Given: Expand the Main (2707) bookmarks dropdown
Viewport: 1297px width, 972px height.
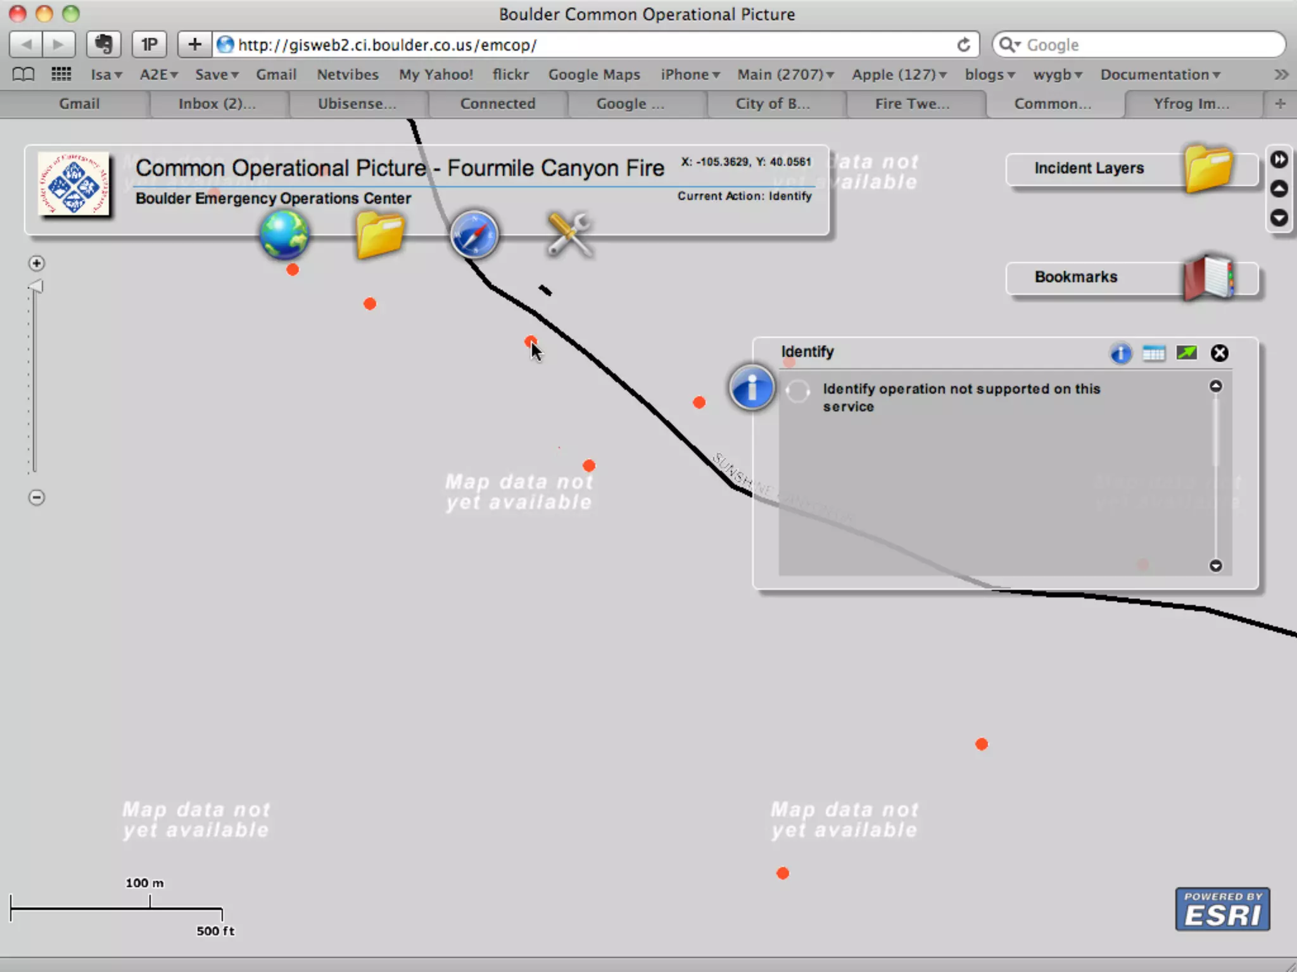Looking at the screenshot, I should pos(785,75).
